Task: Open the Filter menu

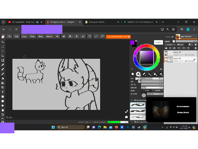Action: point(33,36)
